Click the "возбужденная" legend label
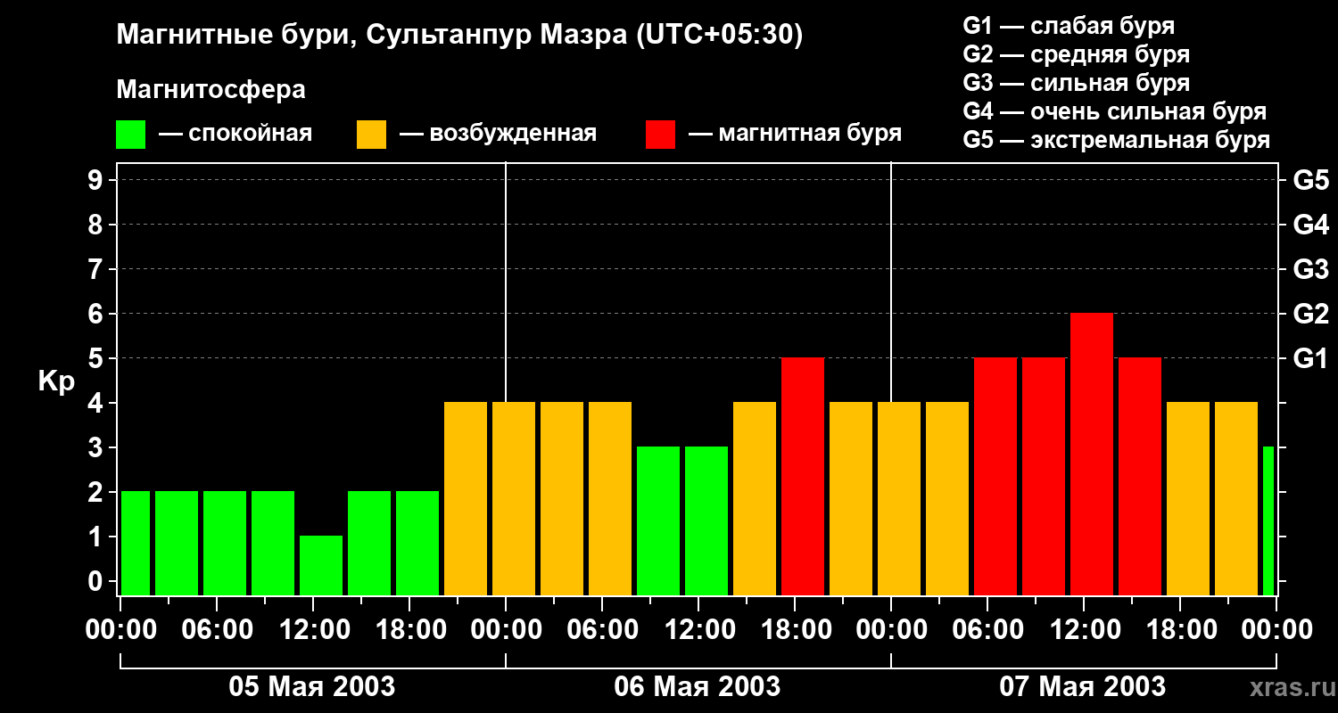Screen dimensions: 1338x713 pos(513,134)
